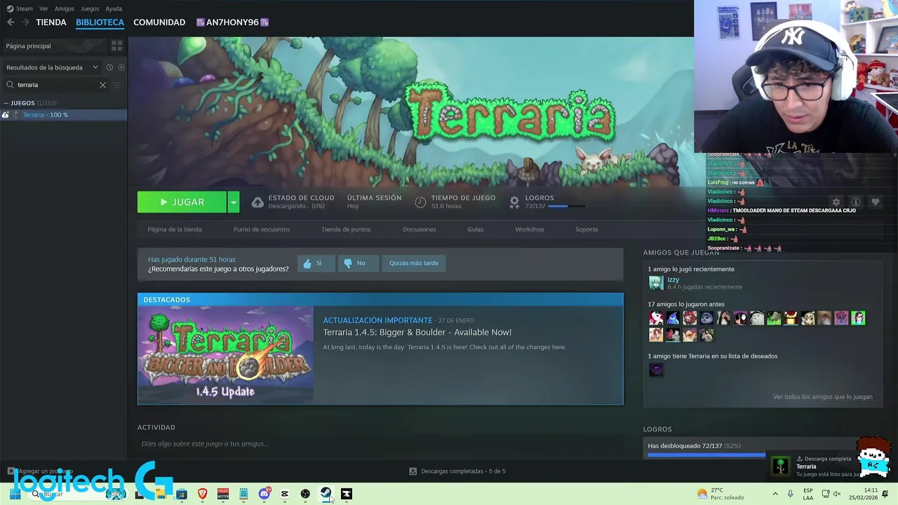This screenshot has width=898, height=505.
Task: Switch library to grid view icon
Action: click(116, 46)
